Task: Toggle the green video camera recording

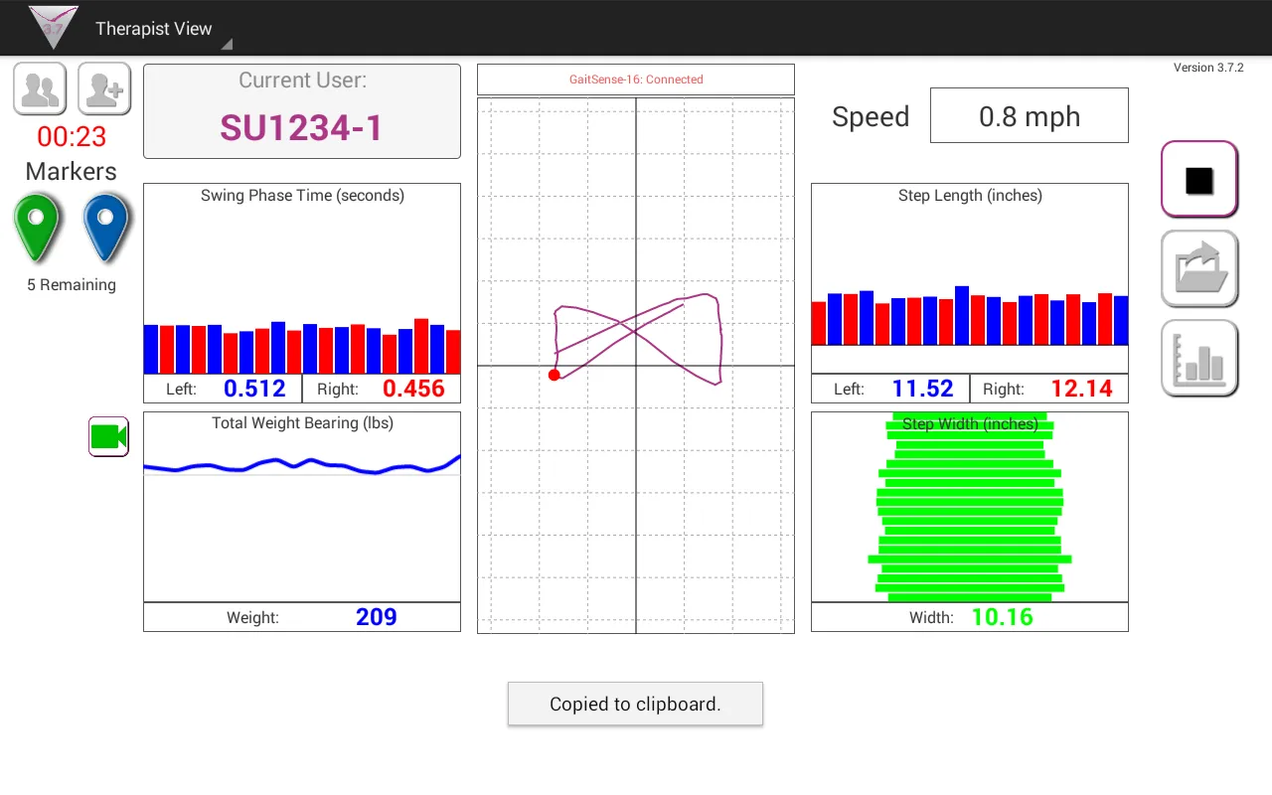Action: click(x=108, y=436)
